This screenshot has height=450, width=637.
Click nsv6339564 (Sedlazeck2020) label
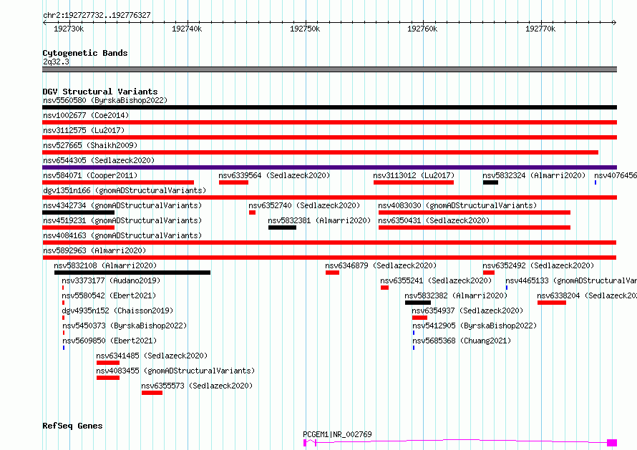[x=274, y=175]
